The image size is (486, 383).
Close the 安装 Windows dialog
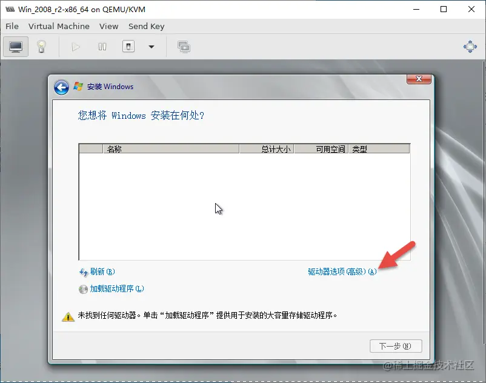tap(419, 79)
